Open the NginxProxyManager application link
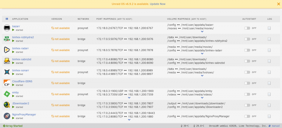The height and width of the screenshot is (128, 282). tap(24, 115)
